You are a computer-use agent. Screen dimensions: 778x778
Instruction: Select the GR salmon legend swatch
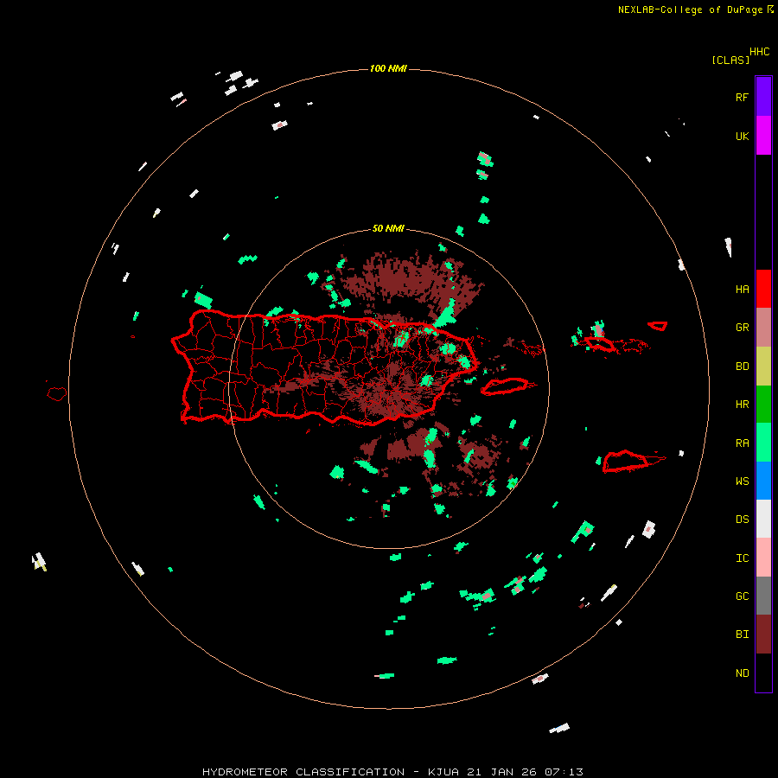click(x=763, y=328)
